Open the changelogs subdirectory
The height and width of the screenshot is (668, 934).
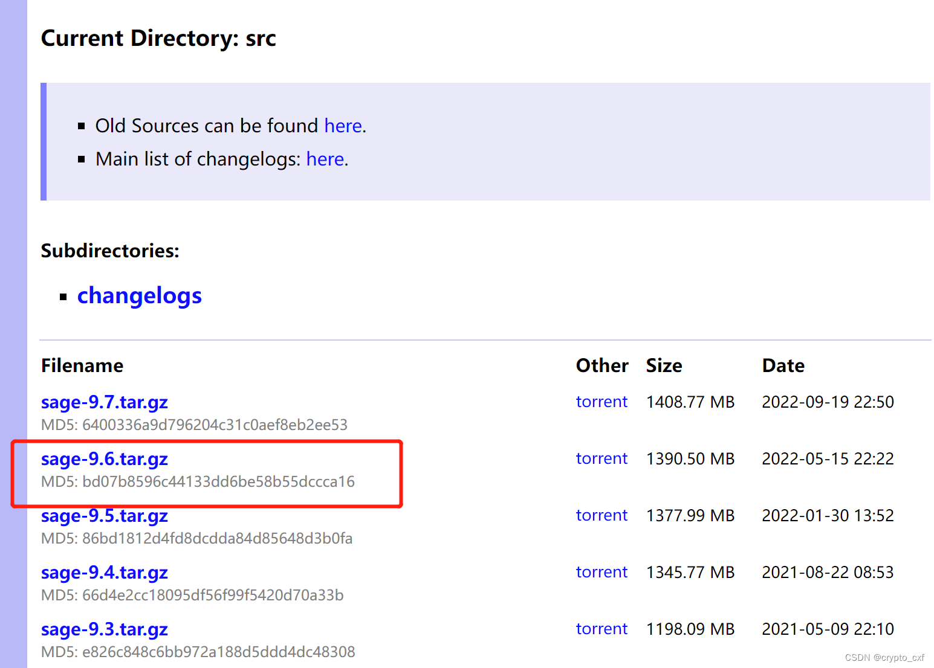tap(139, 296)
